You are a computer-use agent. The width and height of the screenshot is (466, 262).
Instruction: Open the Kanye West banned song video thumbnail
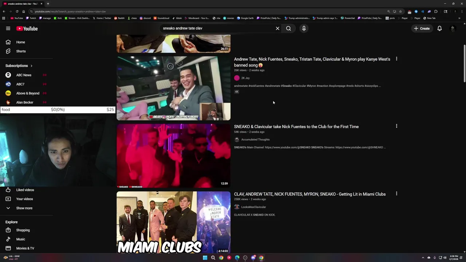tap(173, 88)
